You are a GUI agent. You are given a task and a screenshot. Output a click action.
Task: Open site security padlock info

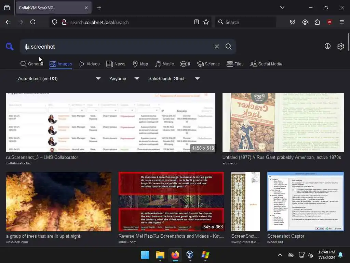pyautogui.click(x=64, y=22)
